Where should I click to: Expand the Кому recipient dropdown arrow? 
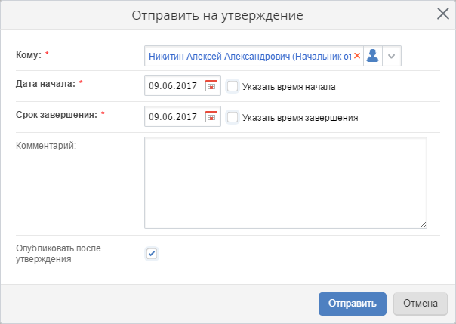coord(391,56)
